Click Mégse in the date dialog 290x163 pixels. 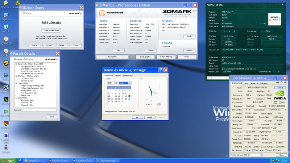click(x=149, y=117)
